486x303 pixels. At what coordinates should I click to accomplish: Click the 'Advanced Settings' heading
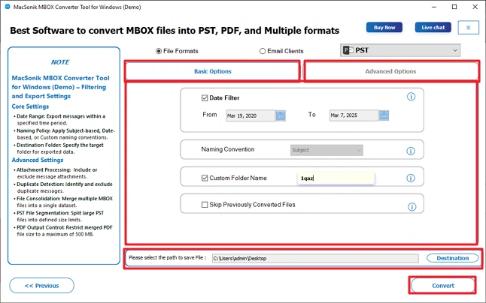[x=38, y=160]
